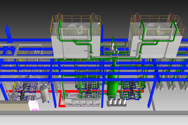Select the silver stainless steel tank
This screenshot has height=125, width=188.
coord(44,93)
